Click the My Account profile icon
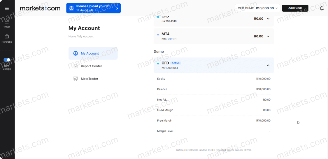This screenshot has height=159, width=328. 76,53
